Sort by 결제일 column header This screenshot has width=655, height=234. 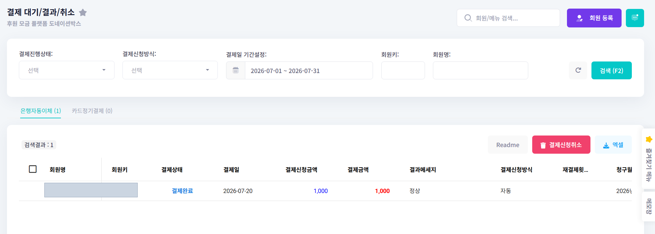(231, 170)
